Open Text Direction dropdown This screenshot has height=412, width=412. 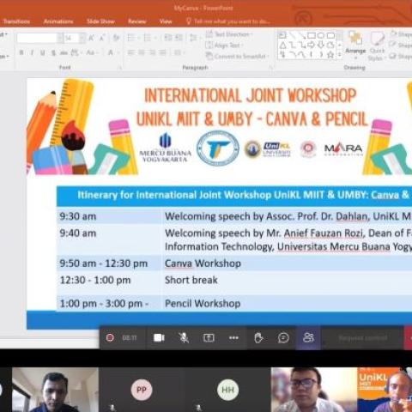pyautogui.click(x=229, y=34)
